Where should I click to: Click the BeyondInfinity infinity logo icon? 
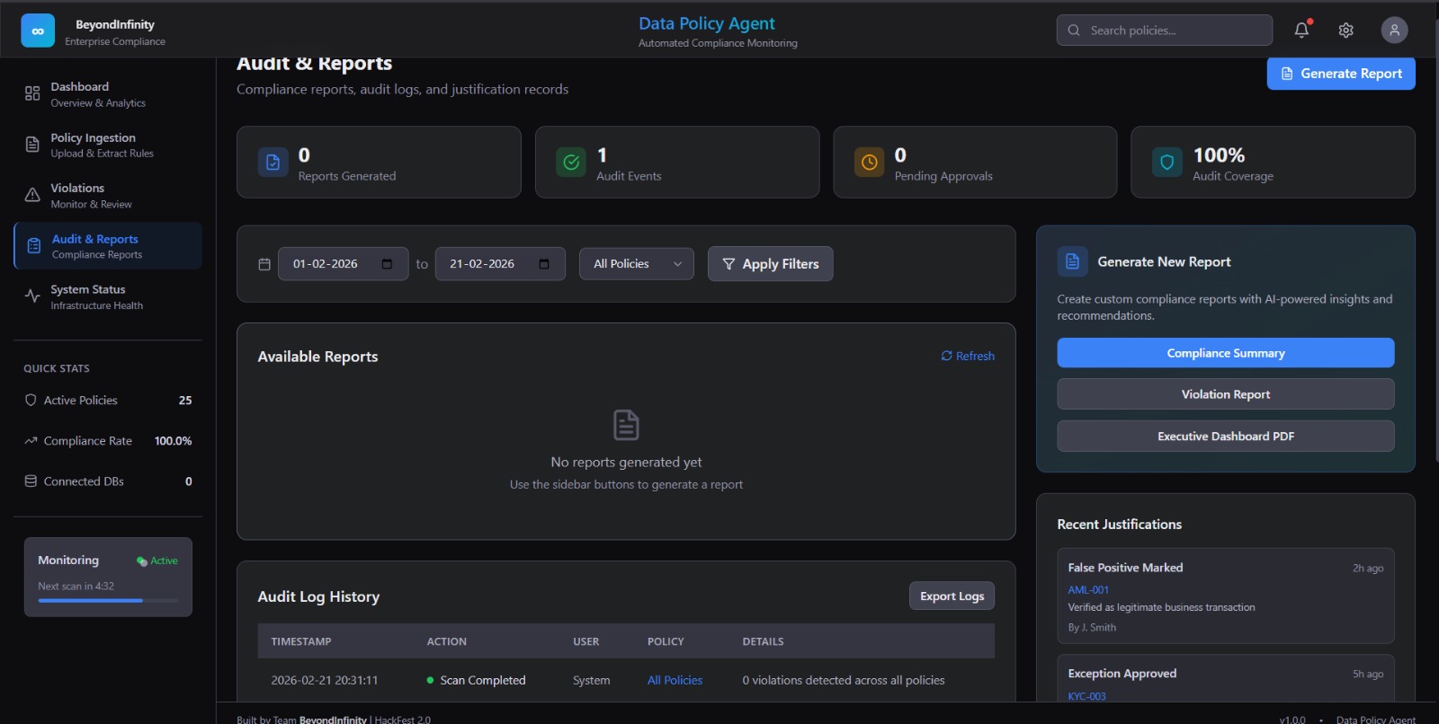pyautogui.click(x=38, y=31)
